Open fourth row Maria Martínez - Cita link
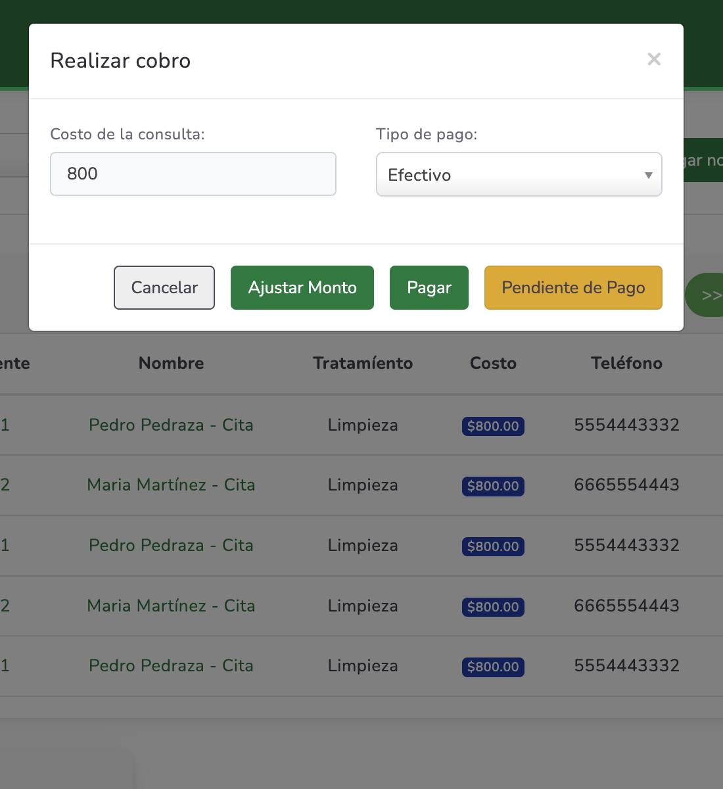This screenshot has height=789, width=723. (x=171, y=606)
